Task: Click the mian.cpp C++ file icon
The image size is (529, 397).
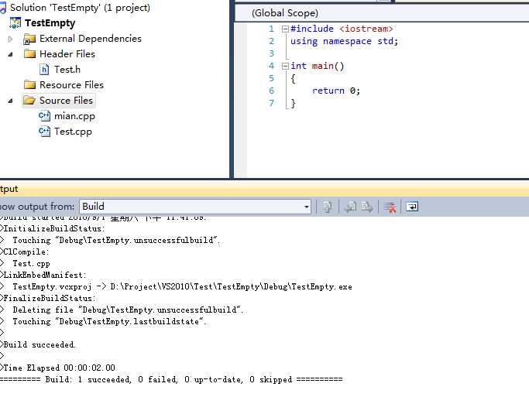Action: pos(44,116)
